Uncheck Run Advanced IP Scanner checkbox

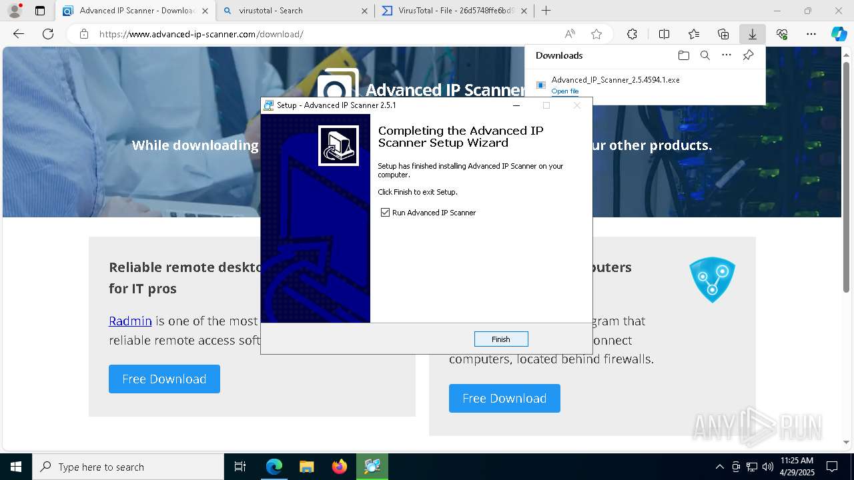(x=385, y=213)
